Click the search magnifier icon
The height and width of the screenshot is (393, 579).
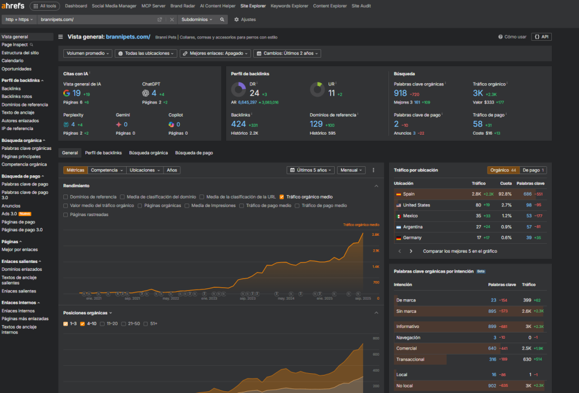pyautogui.click(x=222, y=20)
